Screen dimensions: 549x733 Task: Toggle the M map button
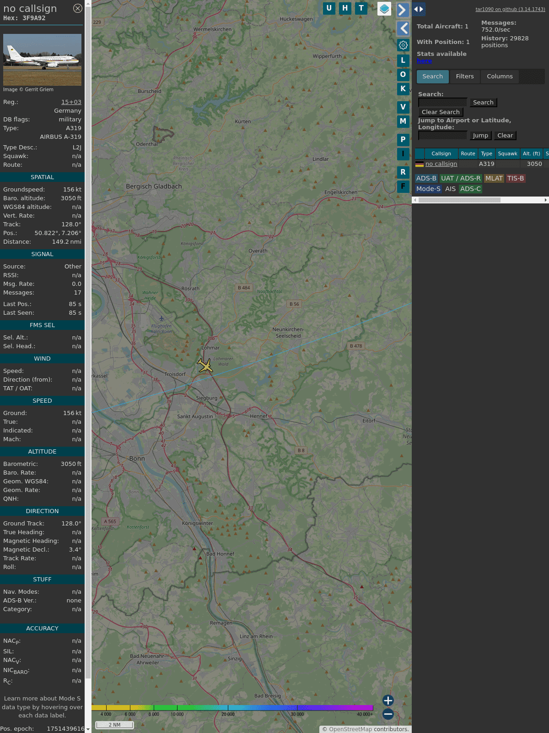[403, 121]
